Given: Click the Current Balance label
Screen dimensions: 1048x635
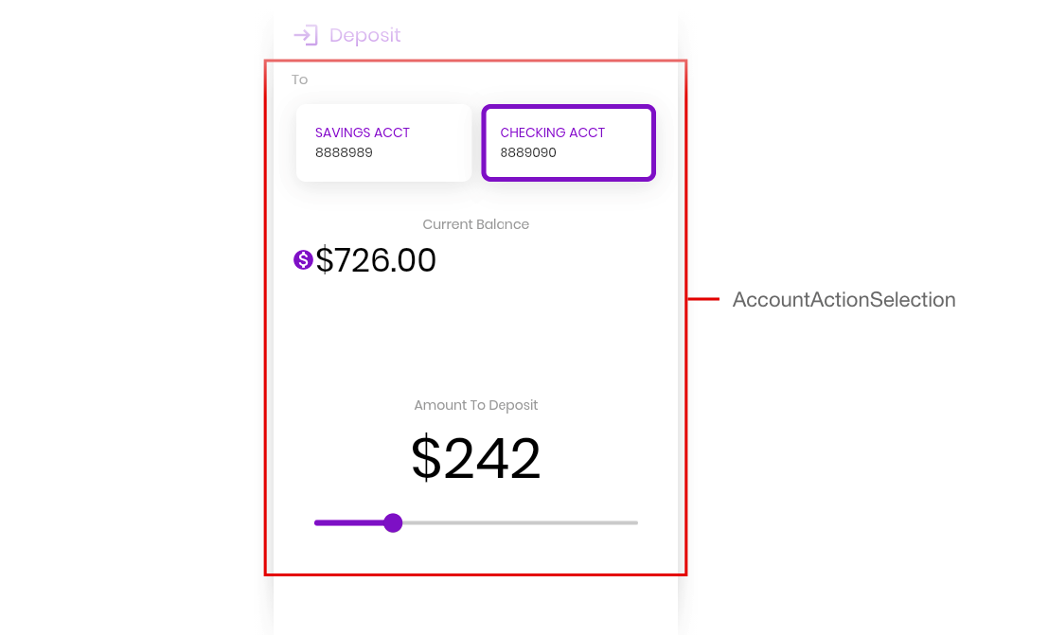Looking at the screenshot, I should pyautogui.click(x=476, y=224).
